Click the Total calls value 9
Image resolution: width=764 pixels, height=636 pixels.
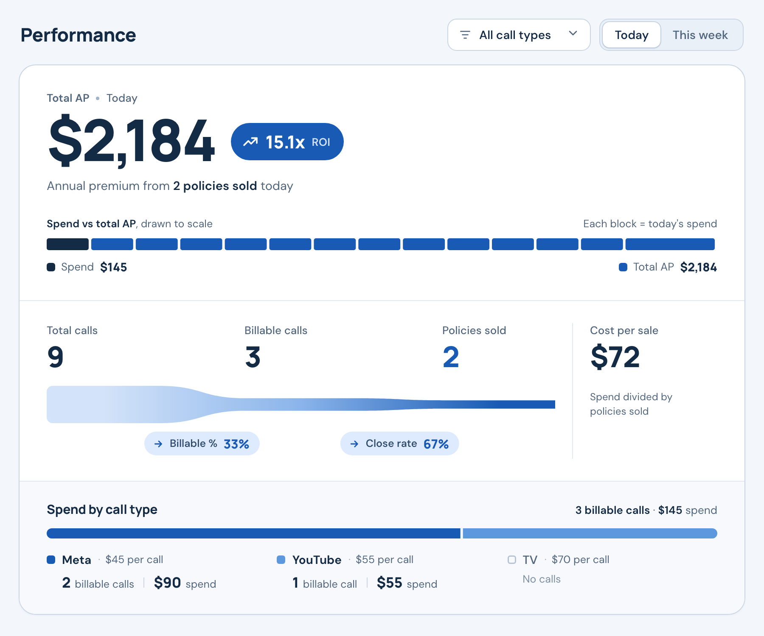(55, 357)
